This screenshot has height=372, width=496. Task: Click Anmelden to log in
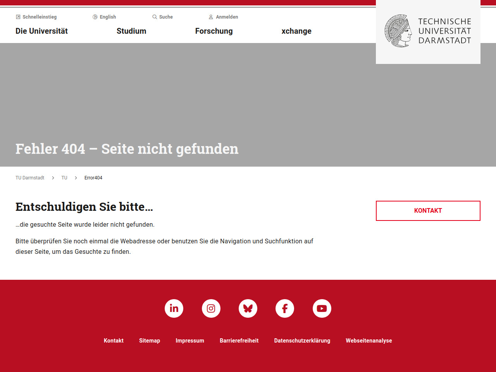[224, 17]
